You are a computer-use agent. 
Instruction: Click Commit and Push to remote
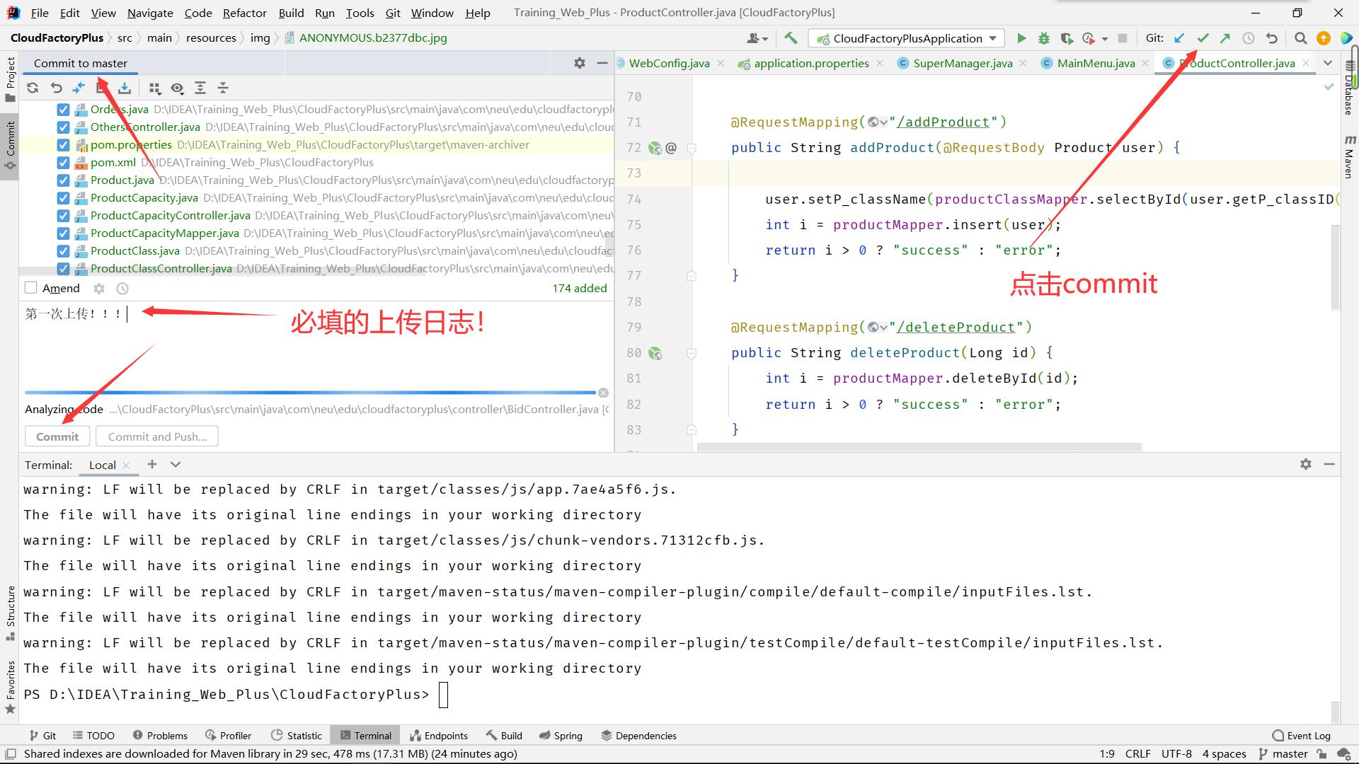coord(156,436)
